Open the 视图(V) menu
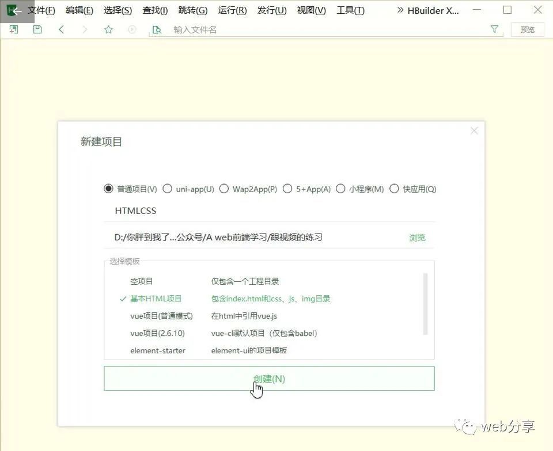The image size is (553, 451). pos(312,10)
